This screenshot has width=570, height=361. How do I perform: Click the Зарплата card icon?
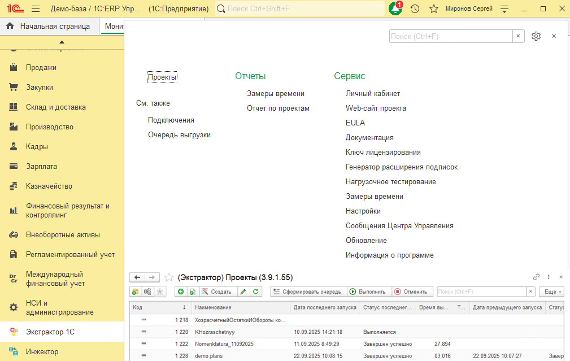click(x=14, y=166)
